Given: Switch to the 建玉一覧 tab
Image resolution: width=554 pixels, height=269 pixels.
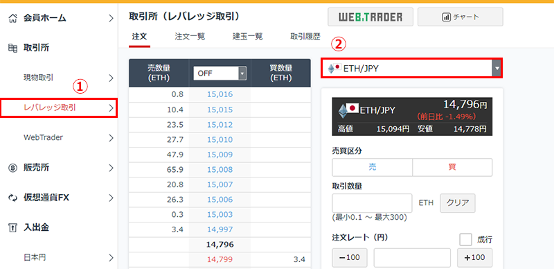Looking at the screenshot, I should tap(248, 37).
